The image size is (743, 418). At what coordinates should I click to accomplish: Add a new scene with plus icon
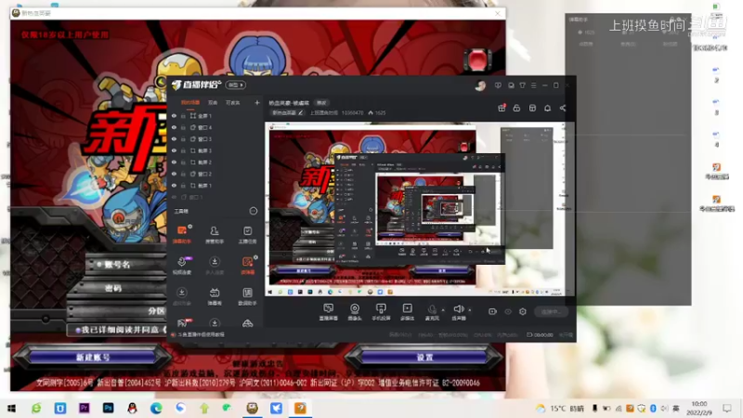[257, 102]
